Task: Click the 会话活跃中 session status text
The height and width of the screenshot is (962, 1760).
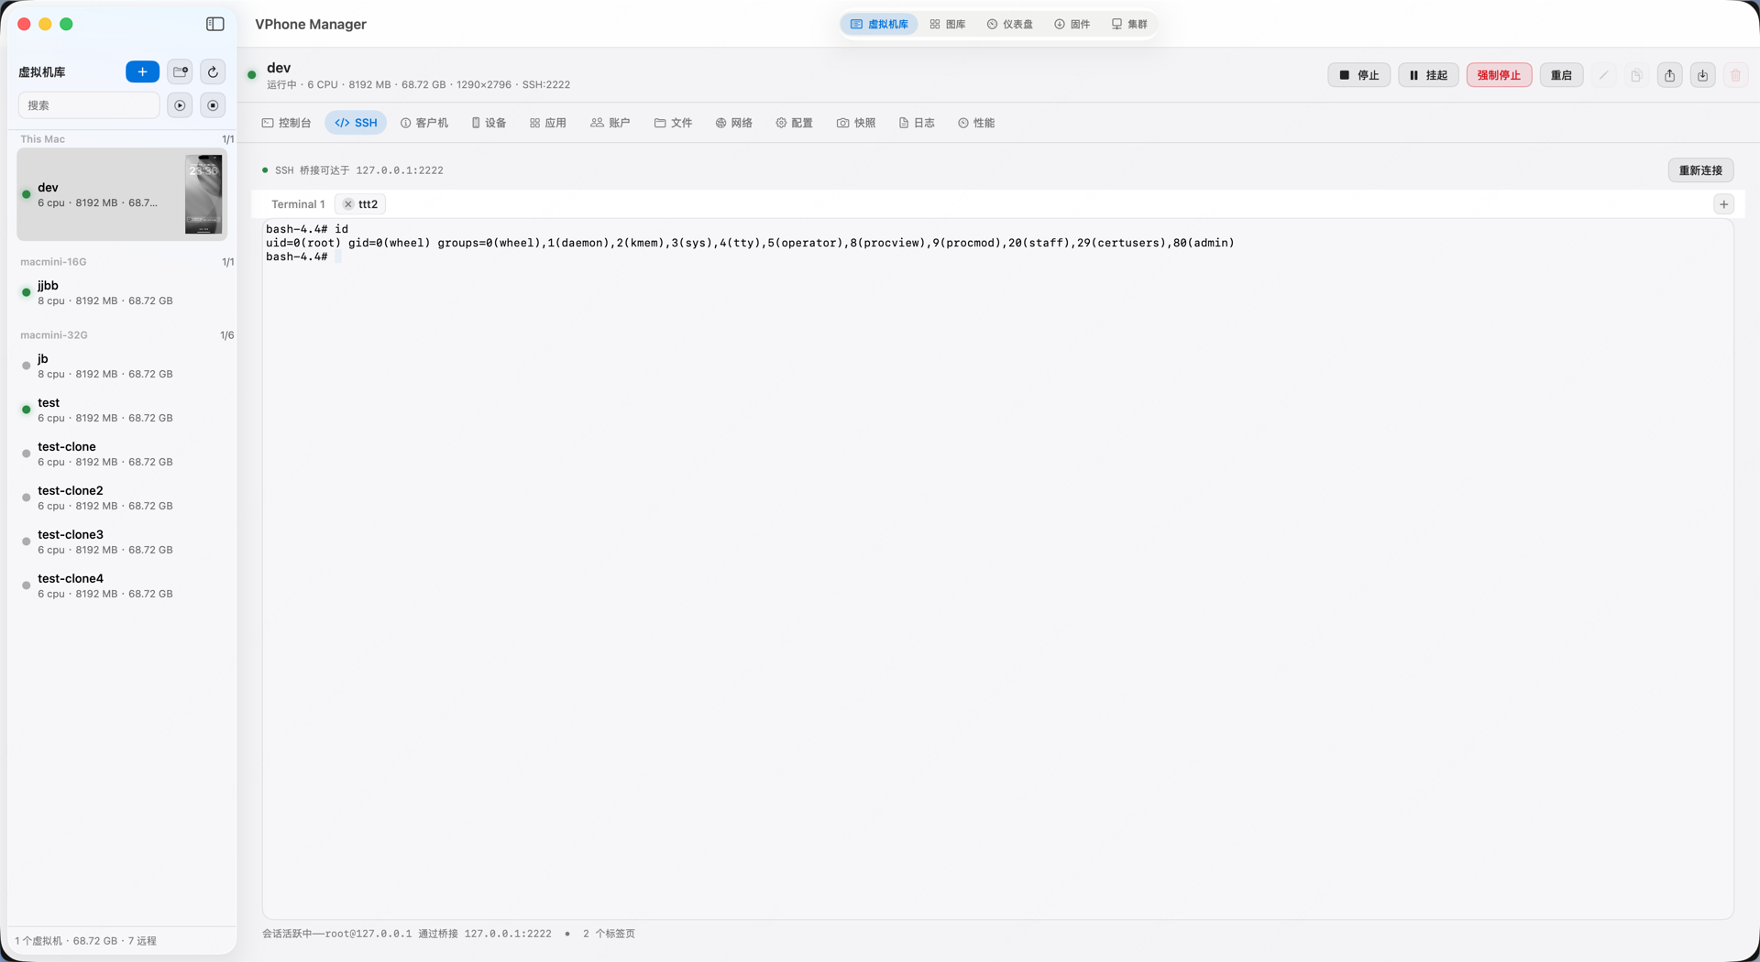Action: 407,934
